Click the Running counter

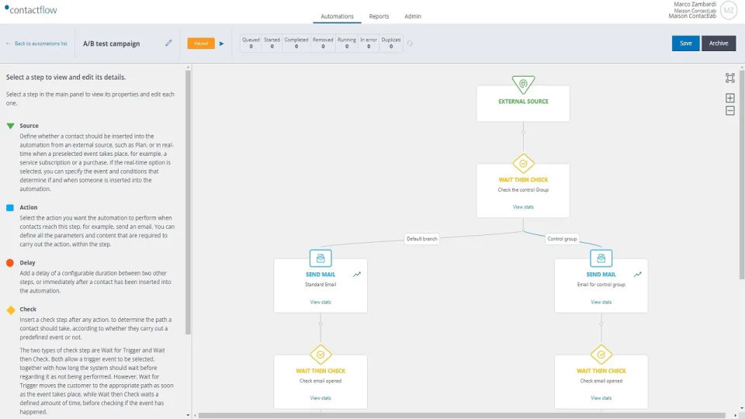pos(346,43)
